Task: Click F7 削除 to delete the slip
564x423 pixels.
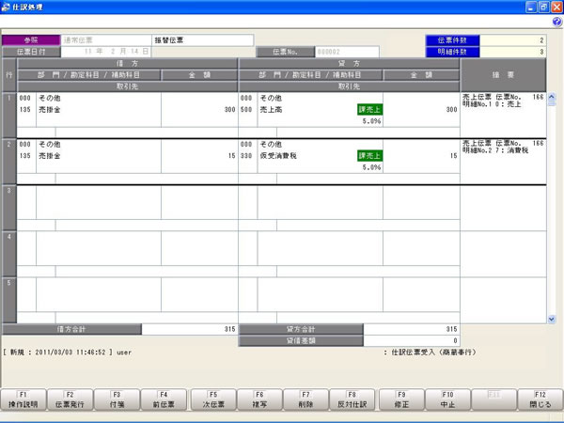Action: [x=305, y=399]
